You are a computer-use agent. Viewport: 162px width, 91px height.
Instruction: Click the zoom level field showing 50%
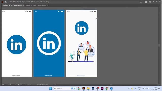(x=5, y=85)
